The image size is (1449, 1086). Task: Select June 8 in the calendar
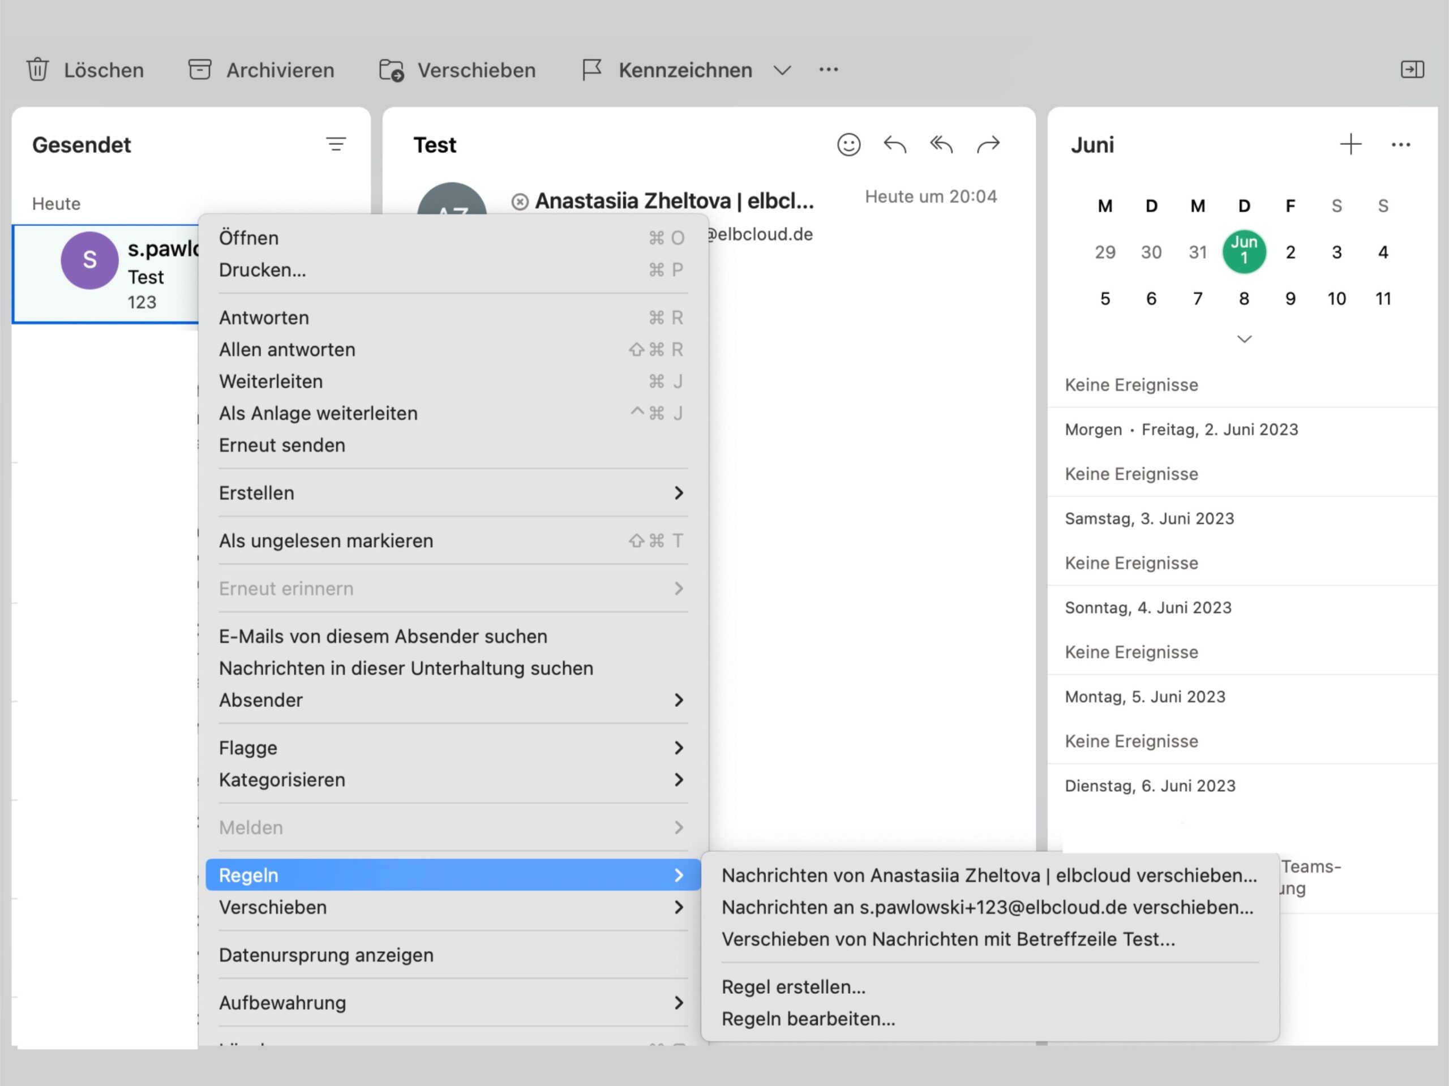tap(1244, 299)
